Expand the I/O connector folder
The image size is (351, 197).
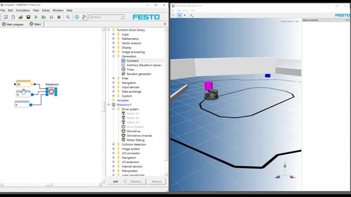pos(114,153)
